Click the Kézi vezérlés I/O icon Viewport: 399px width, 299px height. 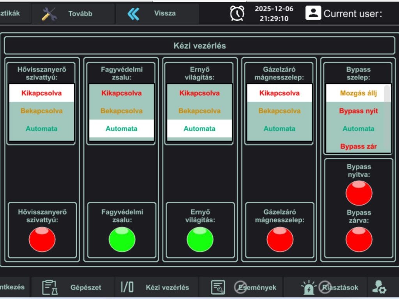tap(127, 287)
